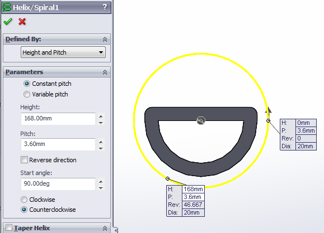Open the Helix/Spiral help question mark
324x233 pixels.
tap(105, 7)
